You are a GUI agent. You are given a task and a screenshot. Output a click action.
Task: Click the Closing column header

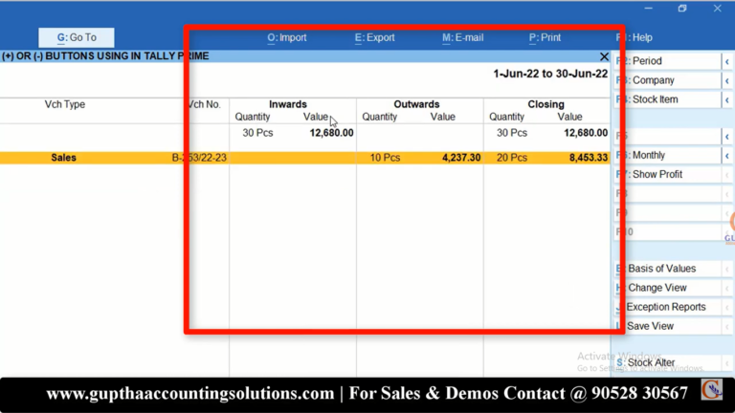click(x=546, y=104)
